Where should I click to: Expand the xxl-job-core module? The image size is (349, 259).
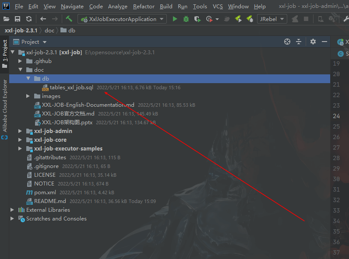pos(20,140)
